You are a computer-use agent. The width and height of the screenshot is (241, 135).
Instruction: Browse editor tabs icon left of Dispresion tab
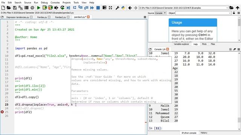[x=2, y=17]
